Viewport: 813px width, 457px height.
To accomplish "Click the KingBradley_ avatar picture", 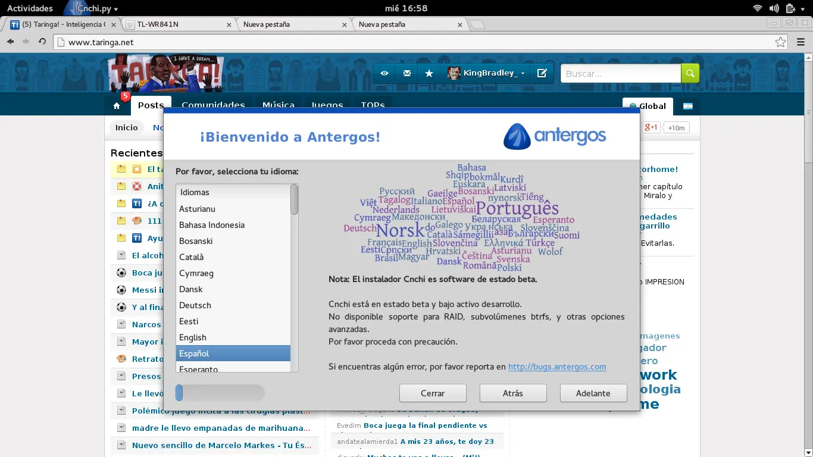I will [454, 73].
